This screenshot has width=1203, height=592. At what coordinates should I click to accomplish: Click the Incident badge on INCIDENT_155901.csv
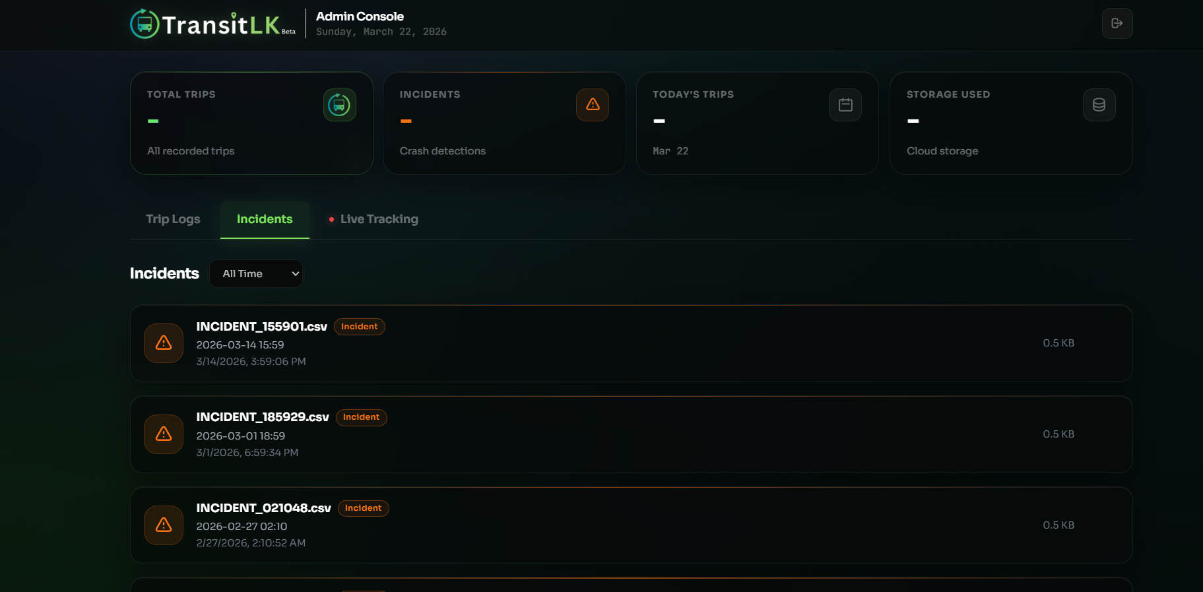click(x=359, y=327)
